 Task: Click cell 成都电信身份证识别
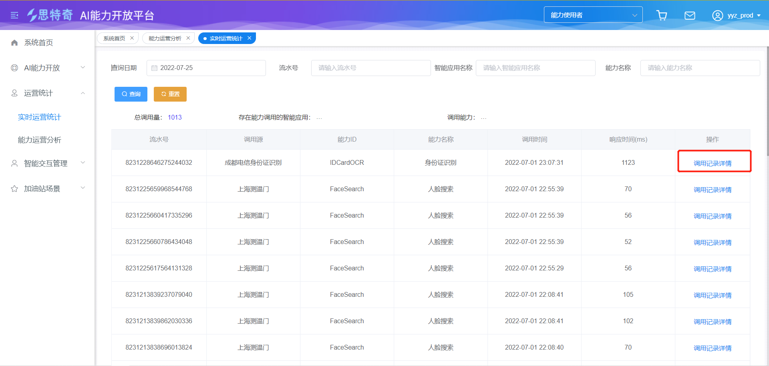(x=253, y=162)
